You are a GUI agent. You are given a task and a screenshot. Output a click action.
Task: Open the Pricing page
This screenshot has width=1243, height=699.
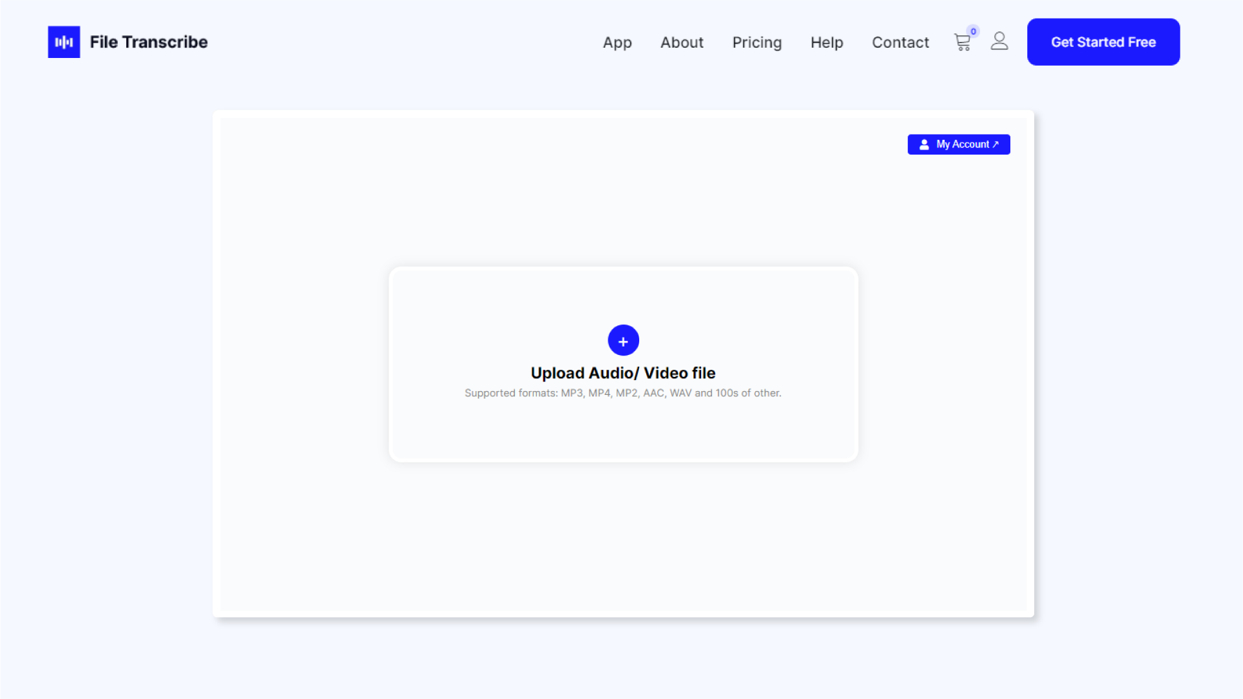756,43
